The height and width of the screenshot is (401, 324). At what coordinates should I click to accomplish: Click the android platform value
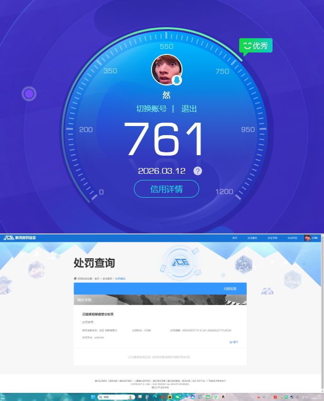tap(99, 338)
